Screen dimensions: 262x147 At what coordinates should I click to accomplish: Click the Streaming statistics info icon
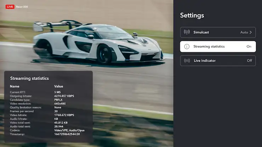click(187, 47)
